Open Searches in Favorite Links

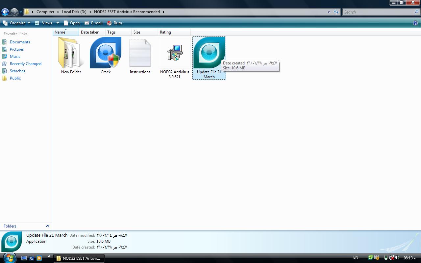pyautogui.click(x=17, y=71)
